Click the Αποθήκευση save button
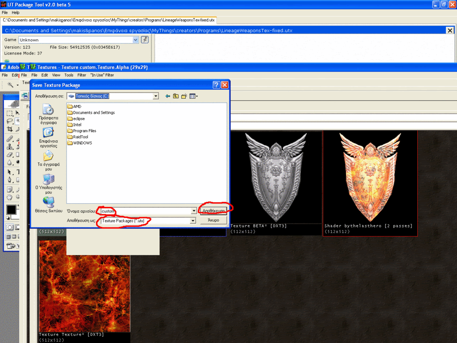The width and height of the screenshot is (457, 343). (x=214, y=210)
